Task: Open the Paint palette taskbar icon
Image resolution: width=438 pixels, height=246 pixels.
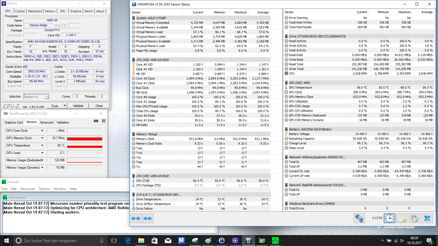Action: tap(208, 241)
